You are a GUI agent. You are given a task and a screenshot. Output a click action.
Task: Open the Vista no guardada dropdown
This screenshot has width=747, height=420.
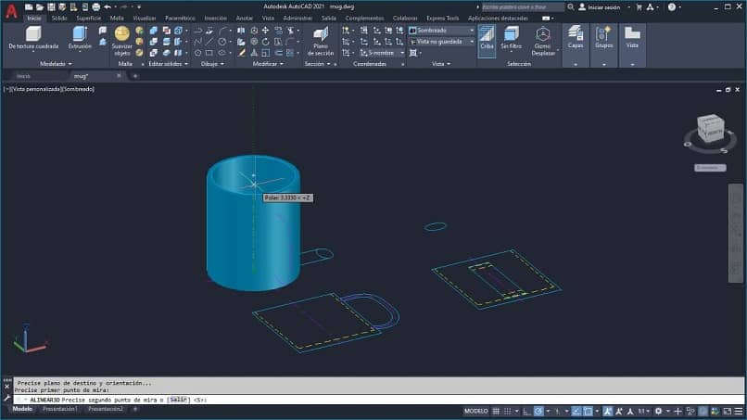(441, 41)
